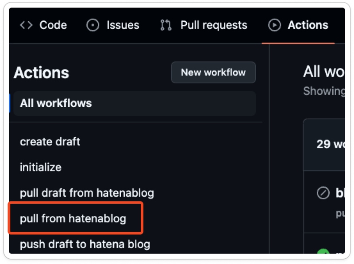Screen dimensions: 354x264
Task: Open pull from hatenablog workflow
Action: [x=73, y=218]
